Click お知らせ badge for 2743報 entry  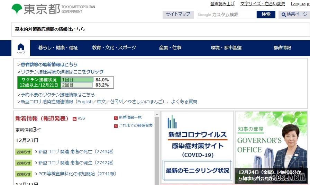point(24,152)
